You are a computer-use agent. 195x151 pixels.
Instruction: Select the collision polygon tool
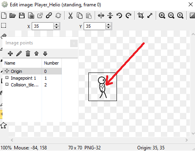(4, 125)
